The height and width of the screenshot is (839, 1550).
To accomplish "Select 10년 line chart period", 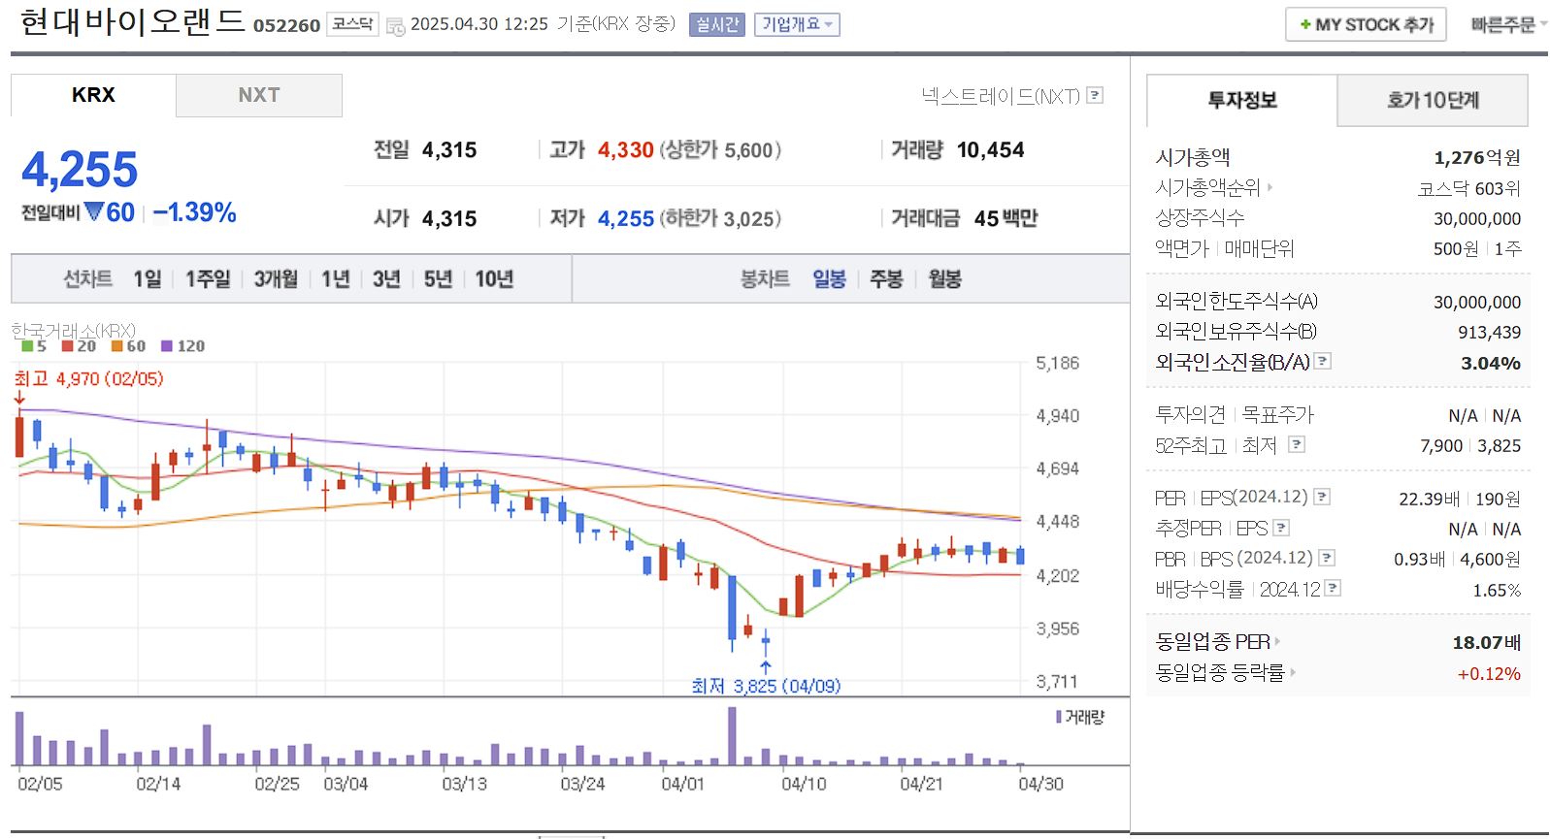I will (x=494, y=279).
